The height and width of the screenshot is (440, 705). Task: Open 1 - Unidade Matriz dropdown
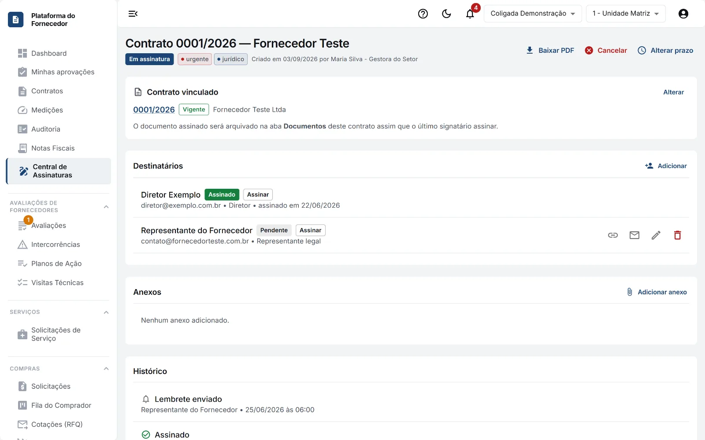click(x=626, y=14)
